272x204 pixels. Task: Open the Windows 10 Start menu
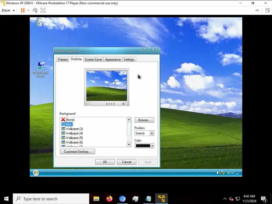(x=6, y=199)
